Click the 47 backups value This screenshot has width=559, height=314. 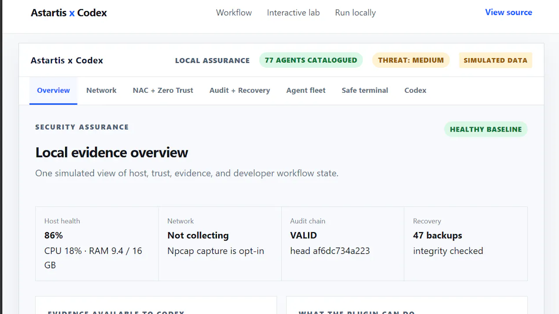[438, 235]
